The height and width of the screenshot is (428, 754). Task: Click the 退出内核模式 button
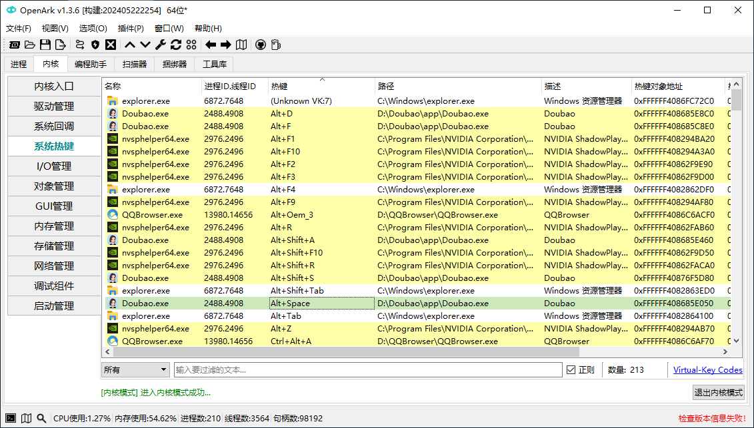point(718,392)
